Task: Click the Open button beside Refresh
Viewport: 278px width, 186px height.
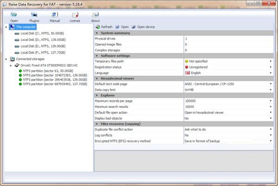Action: [122, 27]
